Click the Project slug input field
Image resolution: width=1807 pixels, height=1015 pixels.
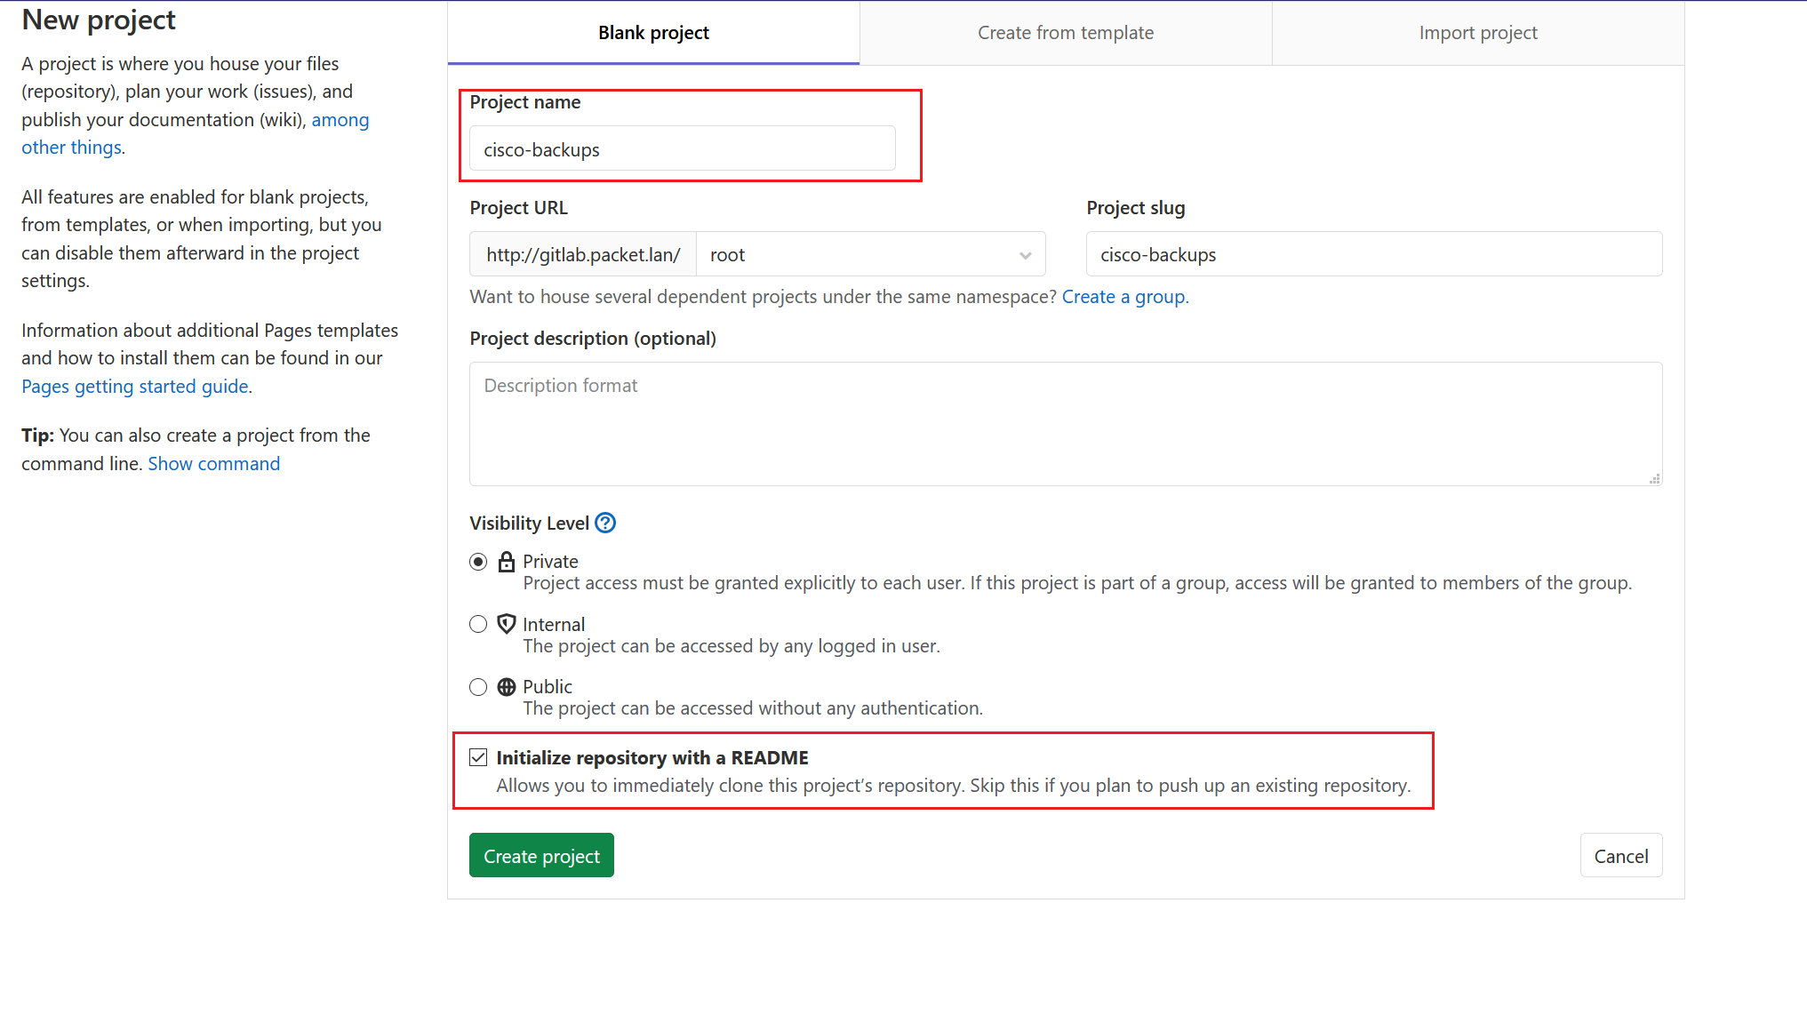click(1373, 255)
